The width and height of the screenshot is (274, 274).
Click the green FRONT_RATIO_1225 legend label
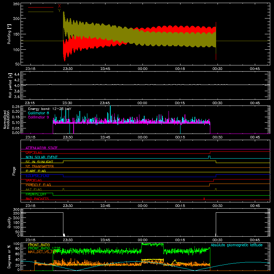[x=44, y=248]
